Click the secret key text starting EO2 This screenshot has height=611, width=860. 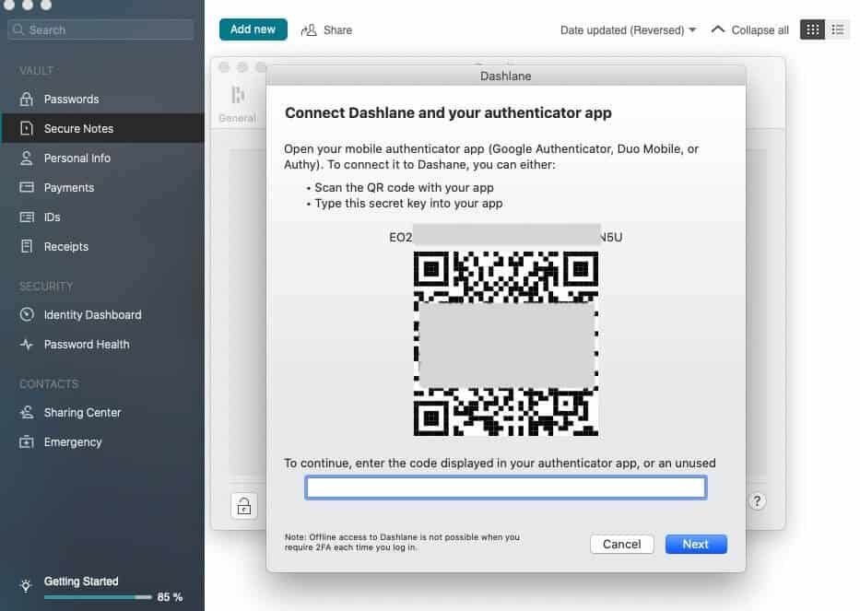pyautogui.click(x=506, y=237)
